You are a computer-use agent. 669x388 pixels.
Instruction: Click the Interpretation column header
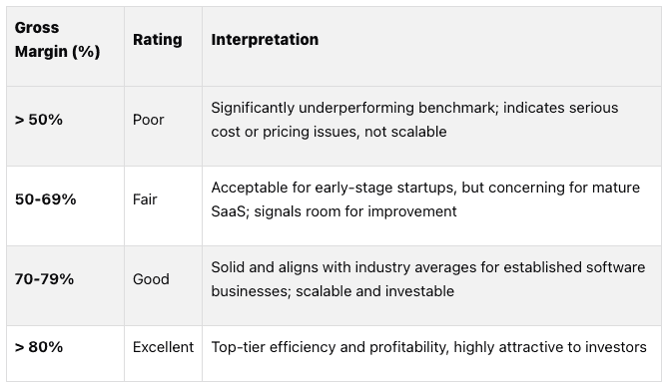point(431,47)
